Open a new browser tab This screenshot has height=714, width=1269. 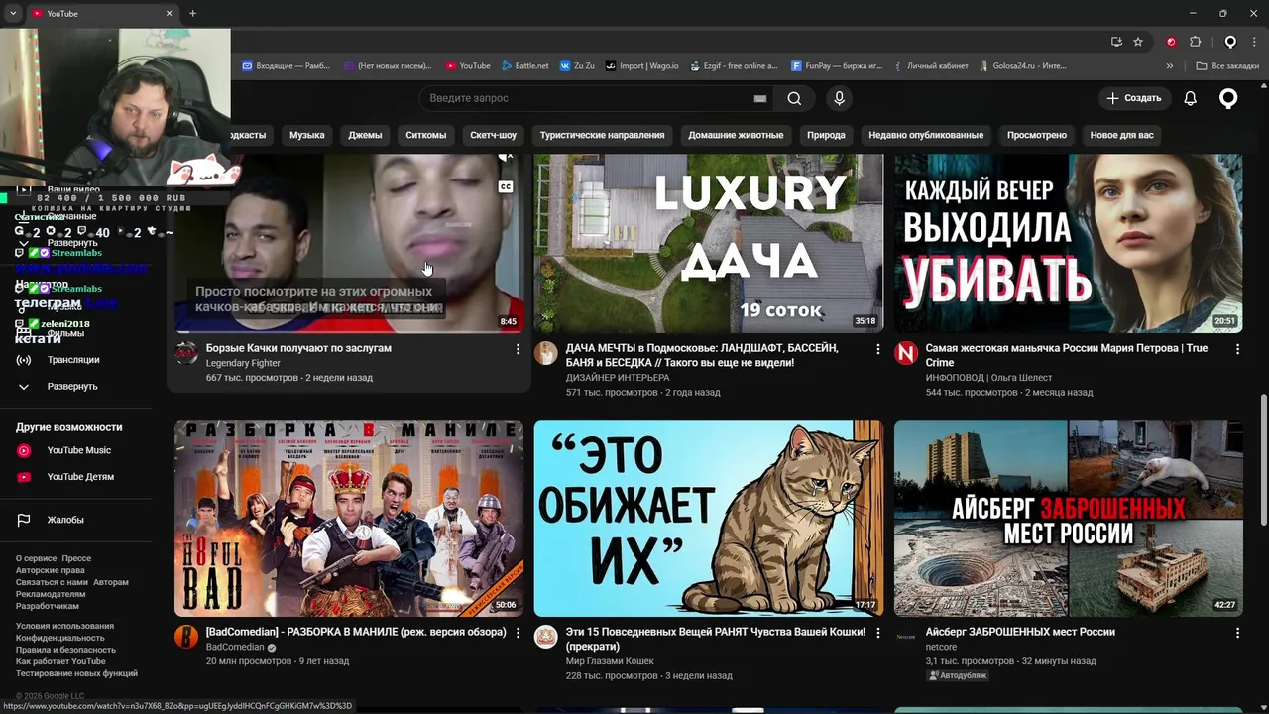click(x=192, y=13)
